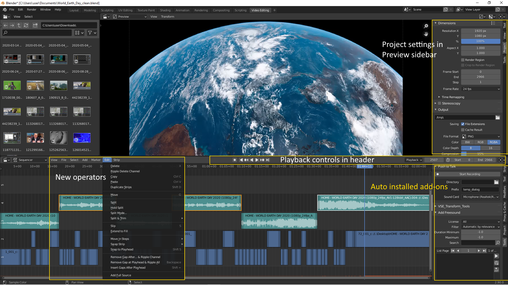Screen dimensions: 508x285
Task: Open the File Format PNG dropdown
Action: point(481,136)
